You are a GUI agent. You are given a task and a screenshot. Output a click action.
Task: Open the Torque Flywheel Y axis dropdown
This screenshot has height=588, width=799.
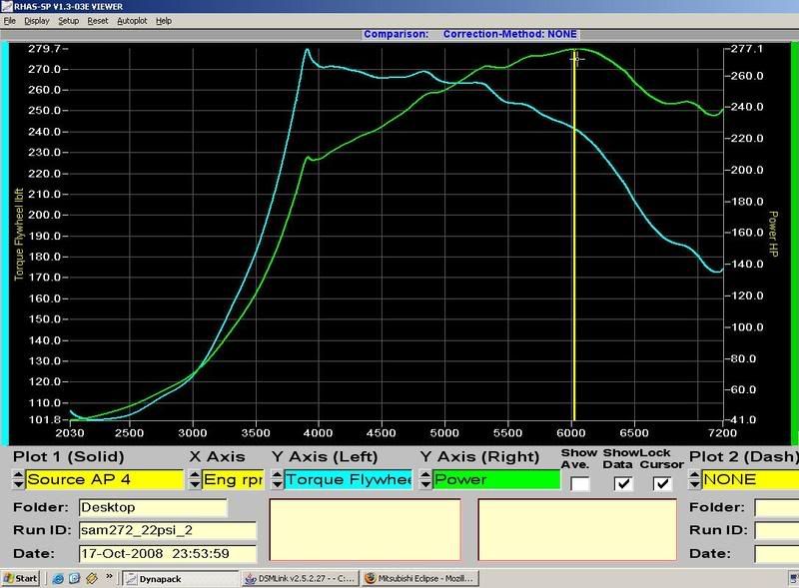[x=348, y=479]
